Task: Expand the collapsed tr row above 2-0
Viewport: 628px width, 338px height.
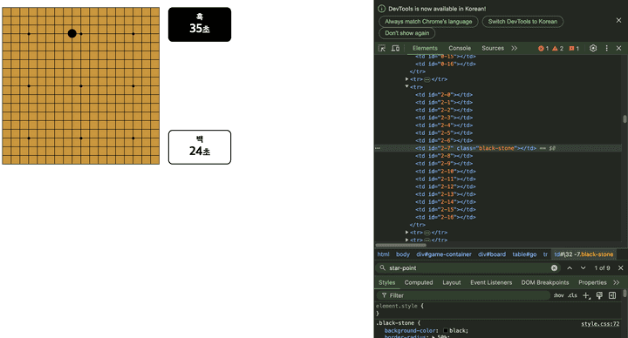Action: [x=407, y=79]
